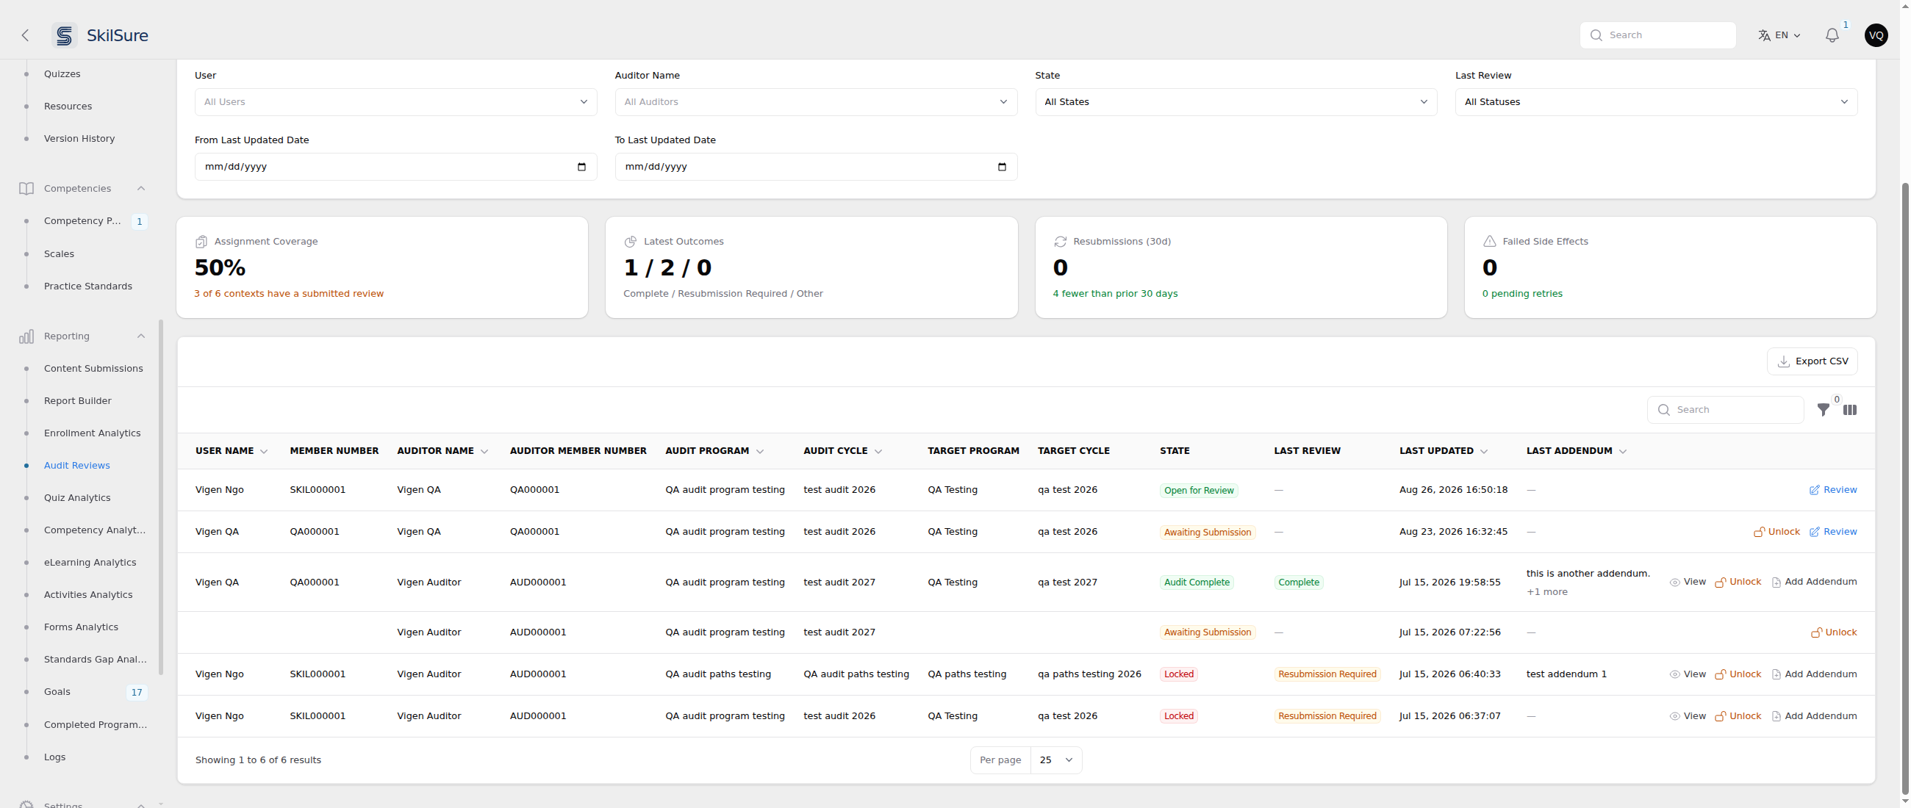This screenshot has width=1911, height=808.
Task: Open Version History in sidebar
Action: [79, 139]
